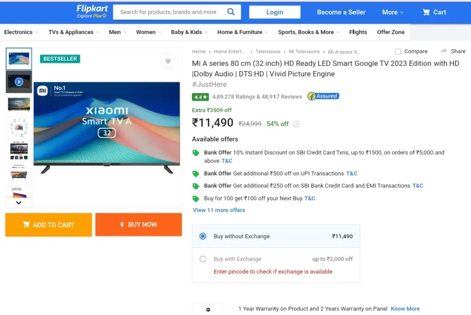Show more thumbnails with down chevron

coord(18,203)
